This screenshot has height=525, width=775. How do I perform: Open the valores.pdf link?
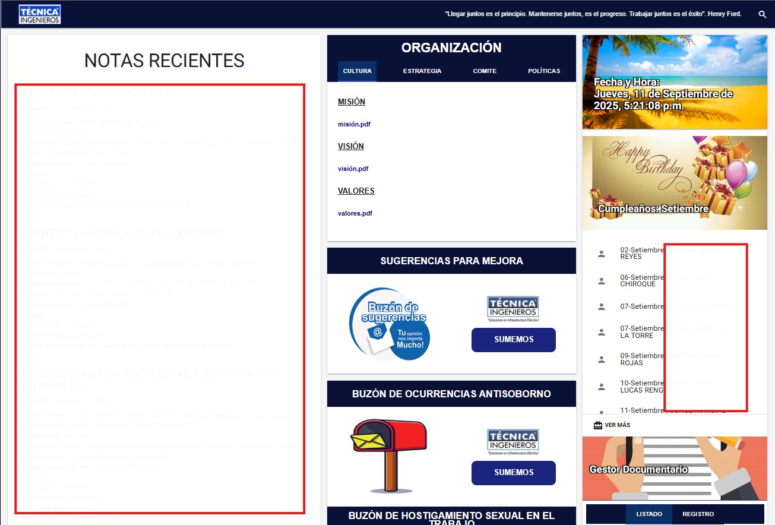tap(355, 213)
